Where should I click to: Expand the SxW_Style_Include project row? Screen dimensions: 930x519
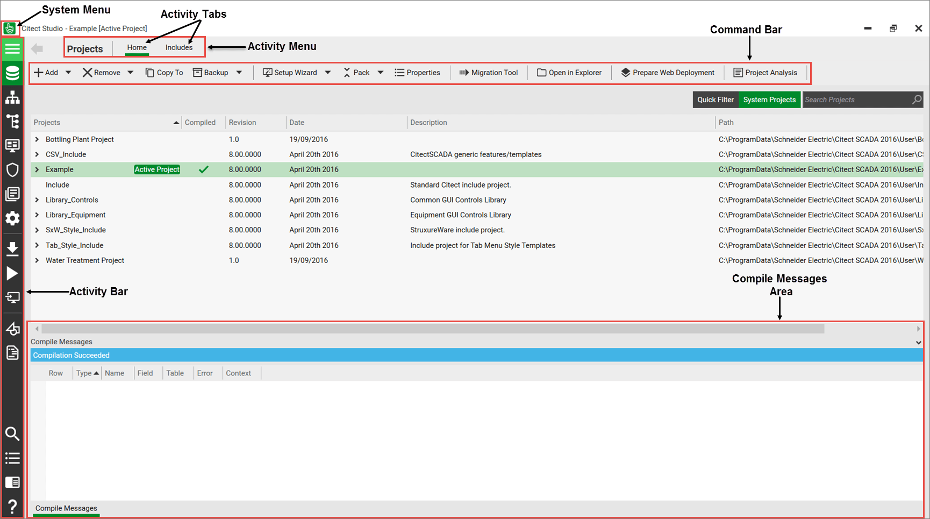click(37, 230)
